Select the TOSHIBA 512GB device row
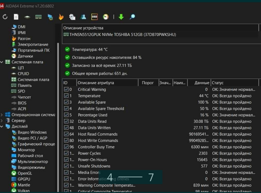This screenshot has width=261, height=193. click(x=123, y=35)
